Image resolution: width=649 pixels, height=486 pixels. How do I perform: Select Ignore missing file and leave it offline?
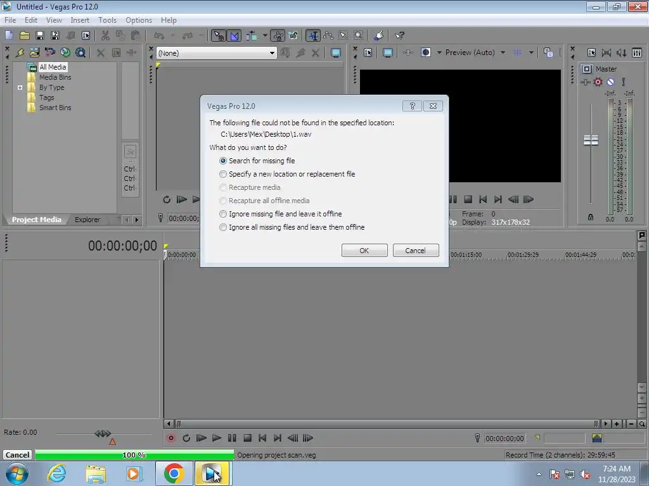click(281, 214)
